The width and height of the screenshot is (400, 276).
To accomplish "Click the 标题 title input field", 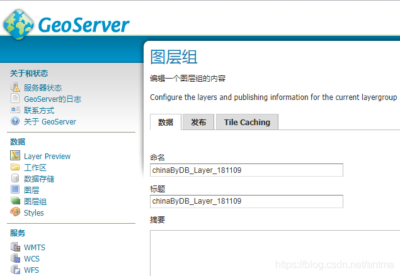I will [x=246, y=201].
